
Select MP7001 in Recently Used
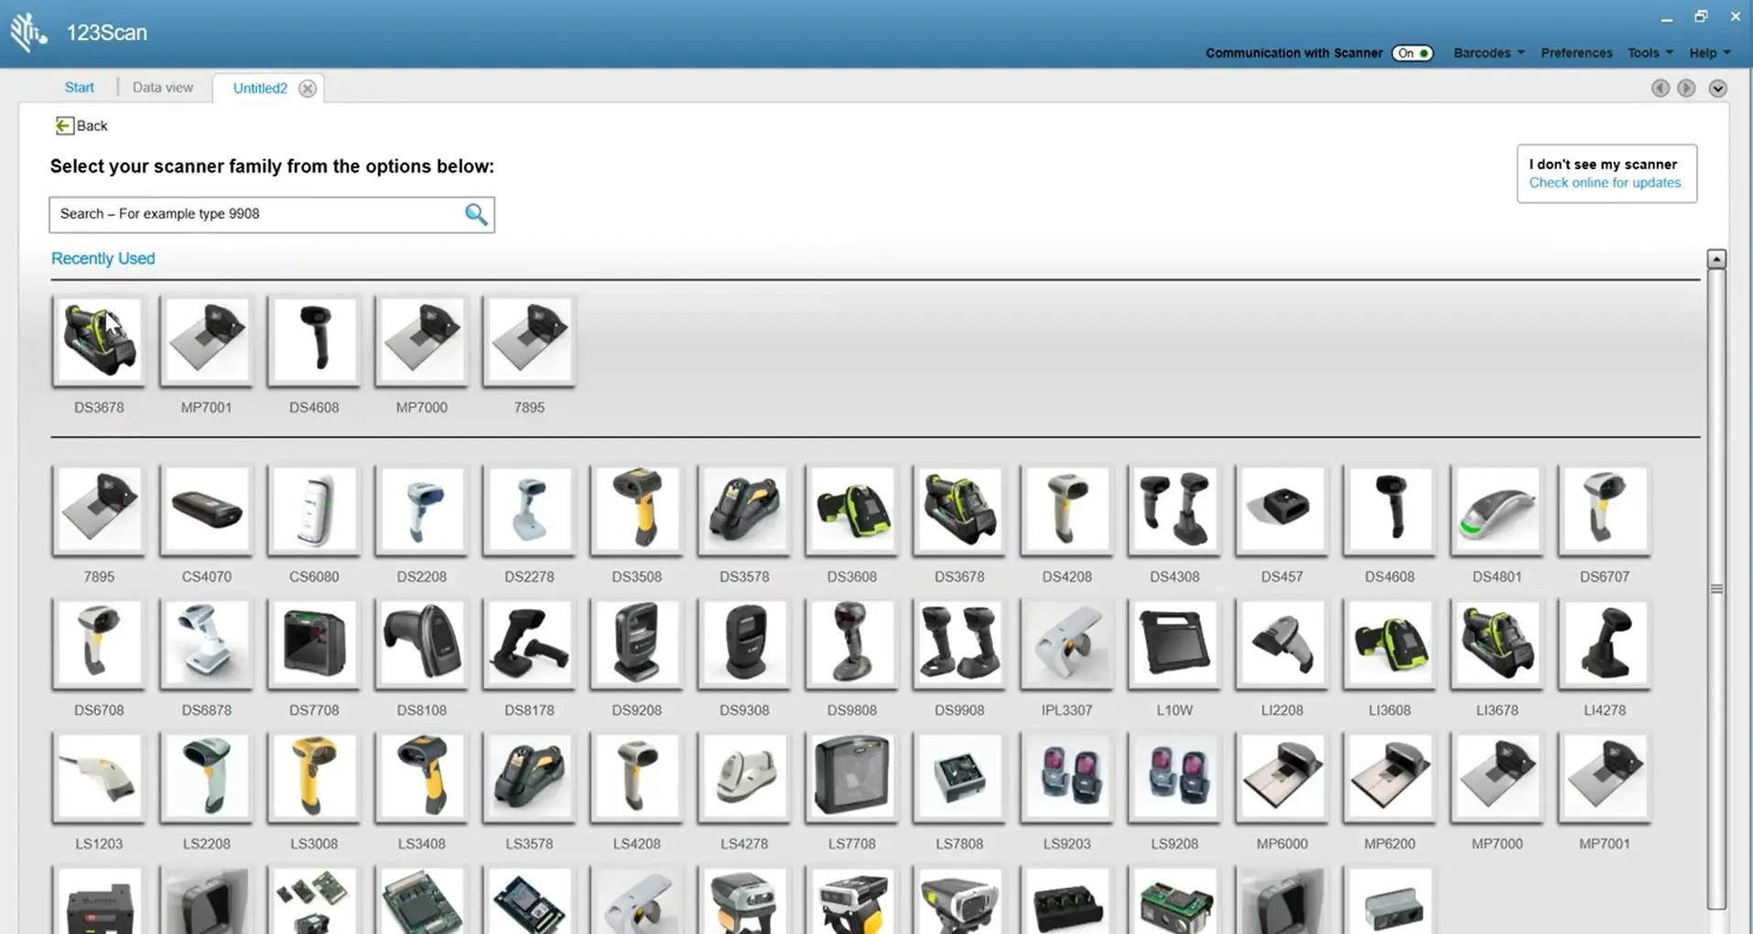point(206,341)
